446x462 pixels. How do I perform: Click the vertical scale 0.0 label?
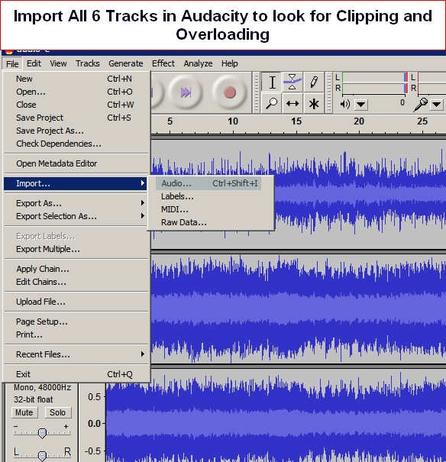[x=94, y=424]
